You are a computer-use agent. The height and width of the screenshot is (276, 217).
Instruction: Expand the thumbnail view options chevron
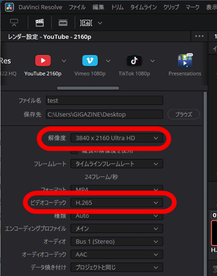pos(100,23)
